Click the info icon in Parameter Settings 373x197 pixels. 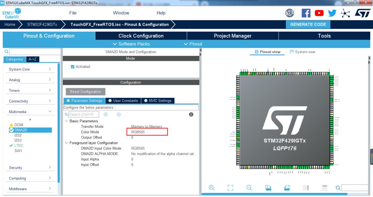click(x=191, y=114)
